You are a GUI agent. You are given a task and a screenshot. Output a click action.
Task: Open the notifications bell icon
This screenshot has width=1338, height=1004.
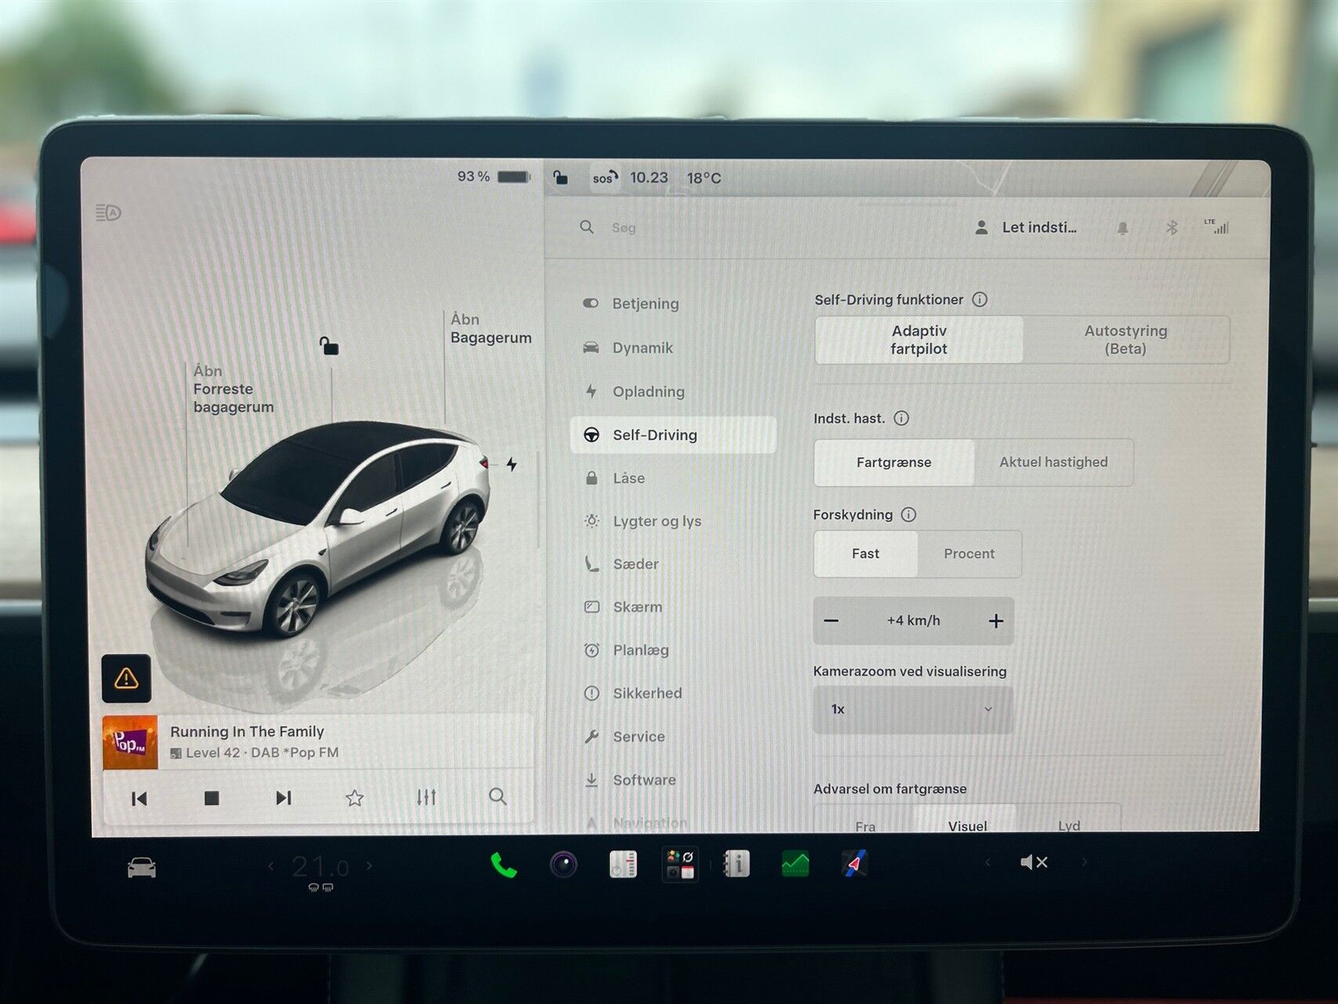[x=1122, y=228]
